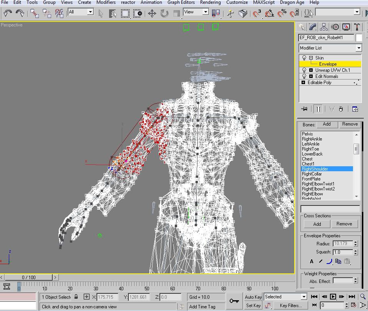368x311 pixels.
Task: Select RightCollar in the bones list
Action: [312, 174]
